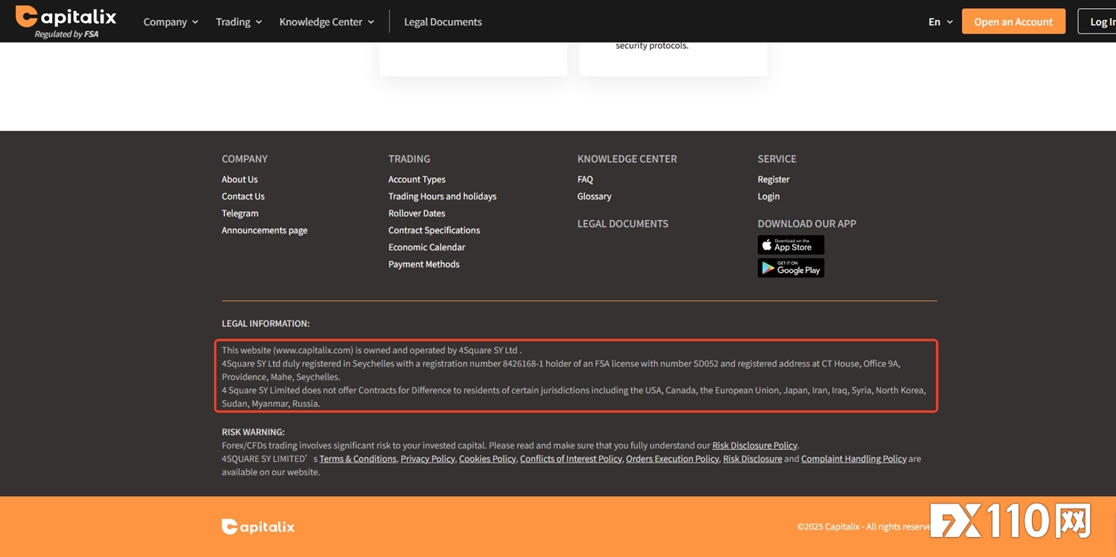This screenshot has height=557, width=1116.
Task: Open Legal Documents in the top navigation
Action: tap(443, 22)
